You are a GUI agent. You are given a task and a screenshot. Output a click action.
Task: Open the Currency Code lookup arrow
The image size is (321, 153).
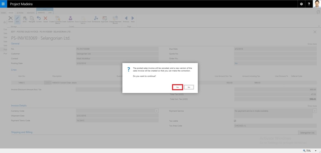point(157,111)
